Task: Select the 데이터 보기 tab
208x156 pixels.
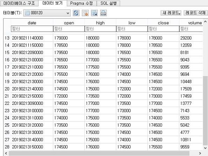Action: 53,3
